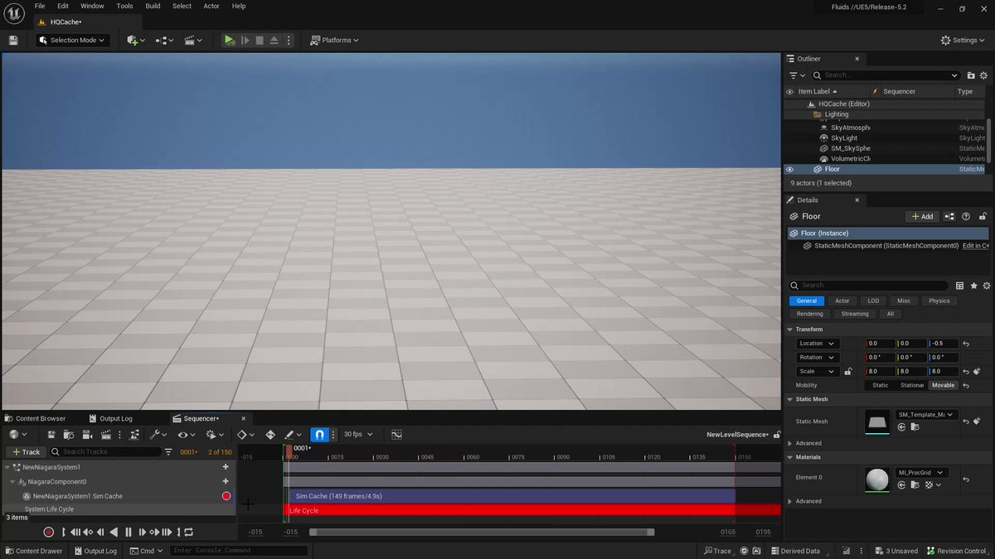995x559 pixels.
Task: Toggle the Scale lock icon
Action: pos(848,371)
